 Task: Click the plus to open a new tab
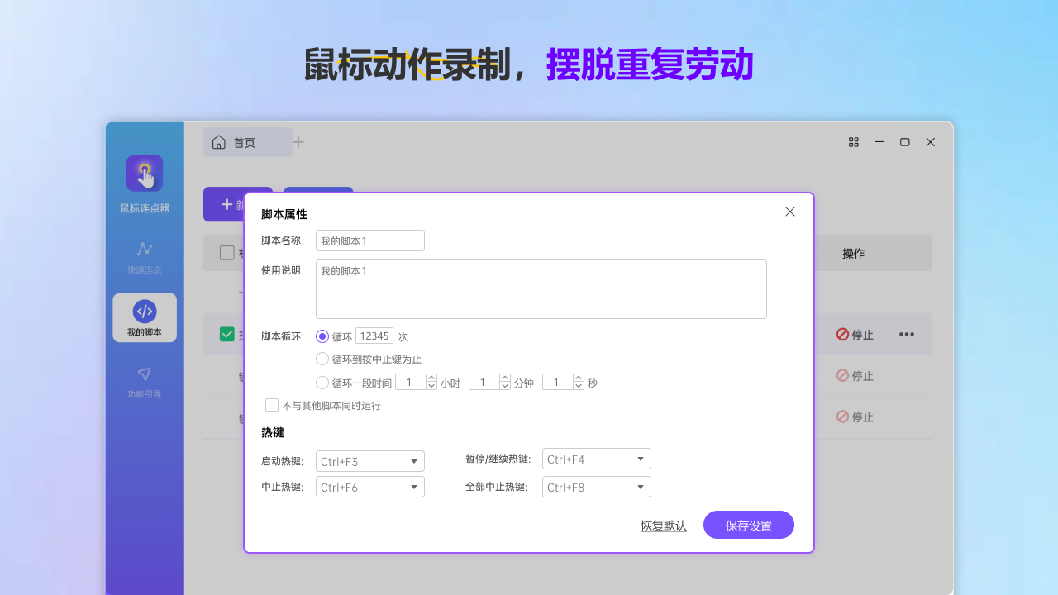click(x=298, y=141)
